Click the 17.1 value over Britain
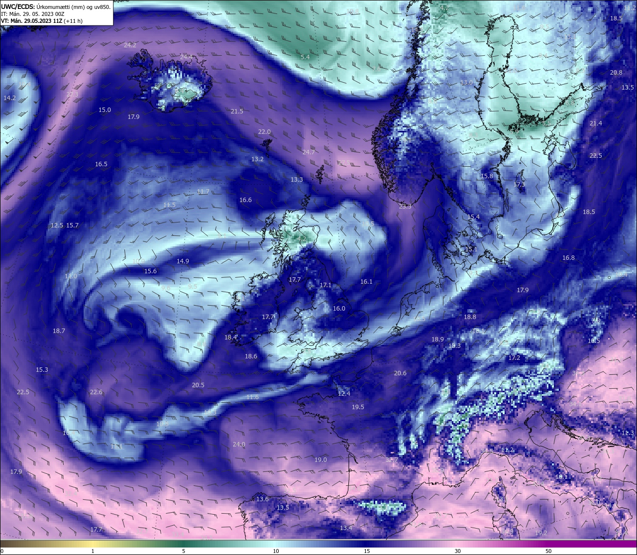 pyautogui.click(x=325, y=286)
